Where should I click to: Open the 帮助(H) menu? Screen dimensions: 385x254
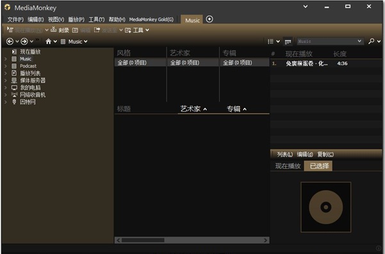click(x=117, y=19)
